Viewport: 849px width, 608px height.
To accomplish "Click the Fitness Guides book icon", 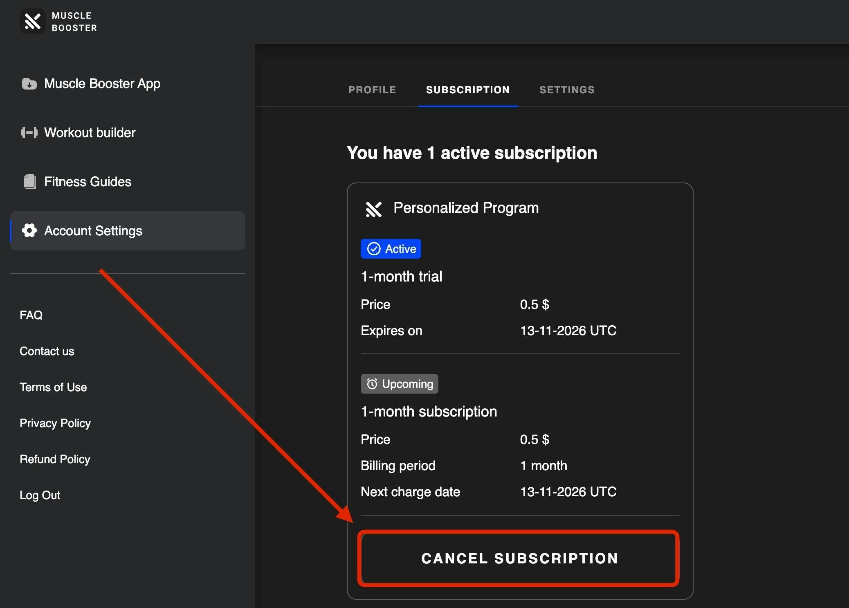I will 29,182.
